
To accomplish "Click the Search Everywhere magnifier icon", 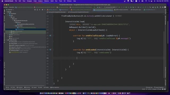I will coord(160,7).
